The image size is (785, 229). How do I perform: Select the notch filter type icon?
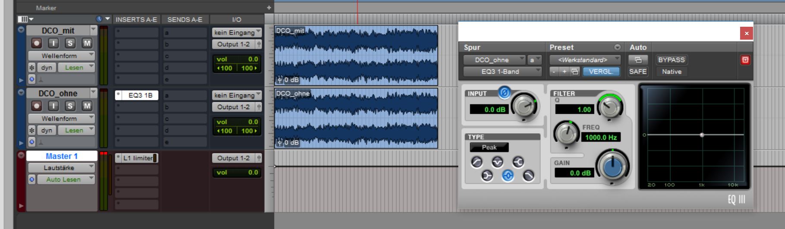tap(498, 162)
